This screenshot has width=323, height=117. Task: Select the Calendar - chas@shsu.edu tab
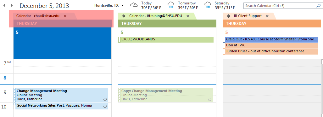coord(38,16)
